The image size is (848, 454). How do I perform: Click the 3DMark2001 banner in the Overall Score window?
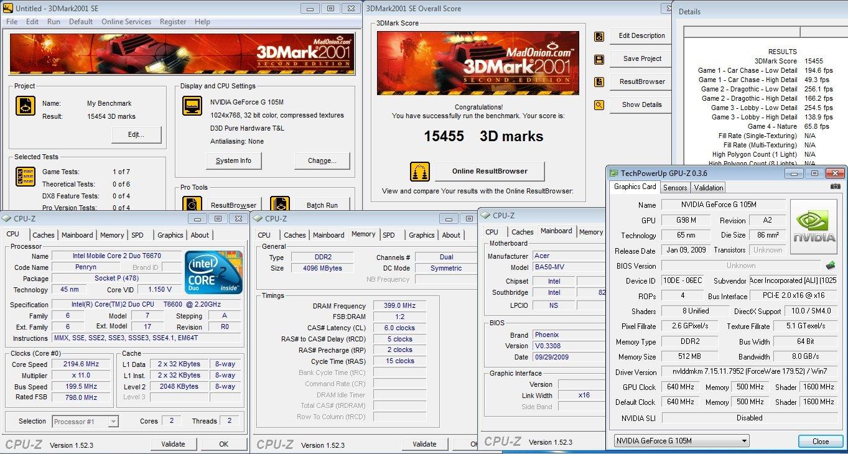coord(478,63)
